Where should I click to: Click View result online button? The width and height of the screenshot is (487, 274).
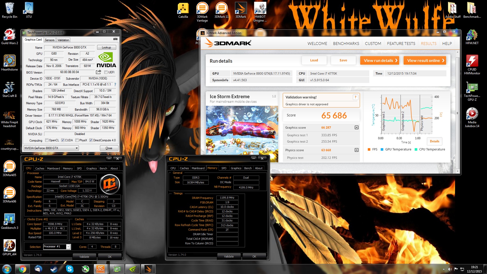(425, 60)
